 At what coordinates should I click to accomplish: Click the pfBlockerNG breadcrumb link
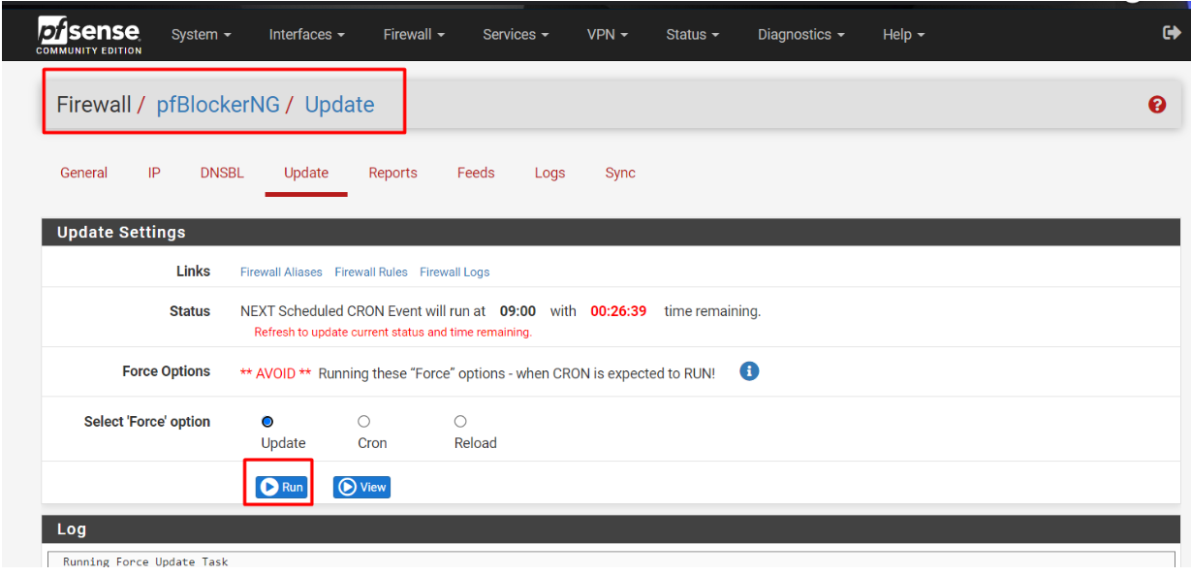coord(218,105)
